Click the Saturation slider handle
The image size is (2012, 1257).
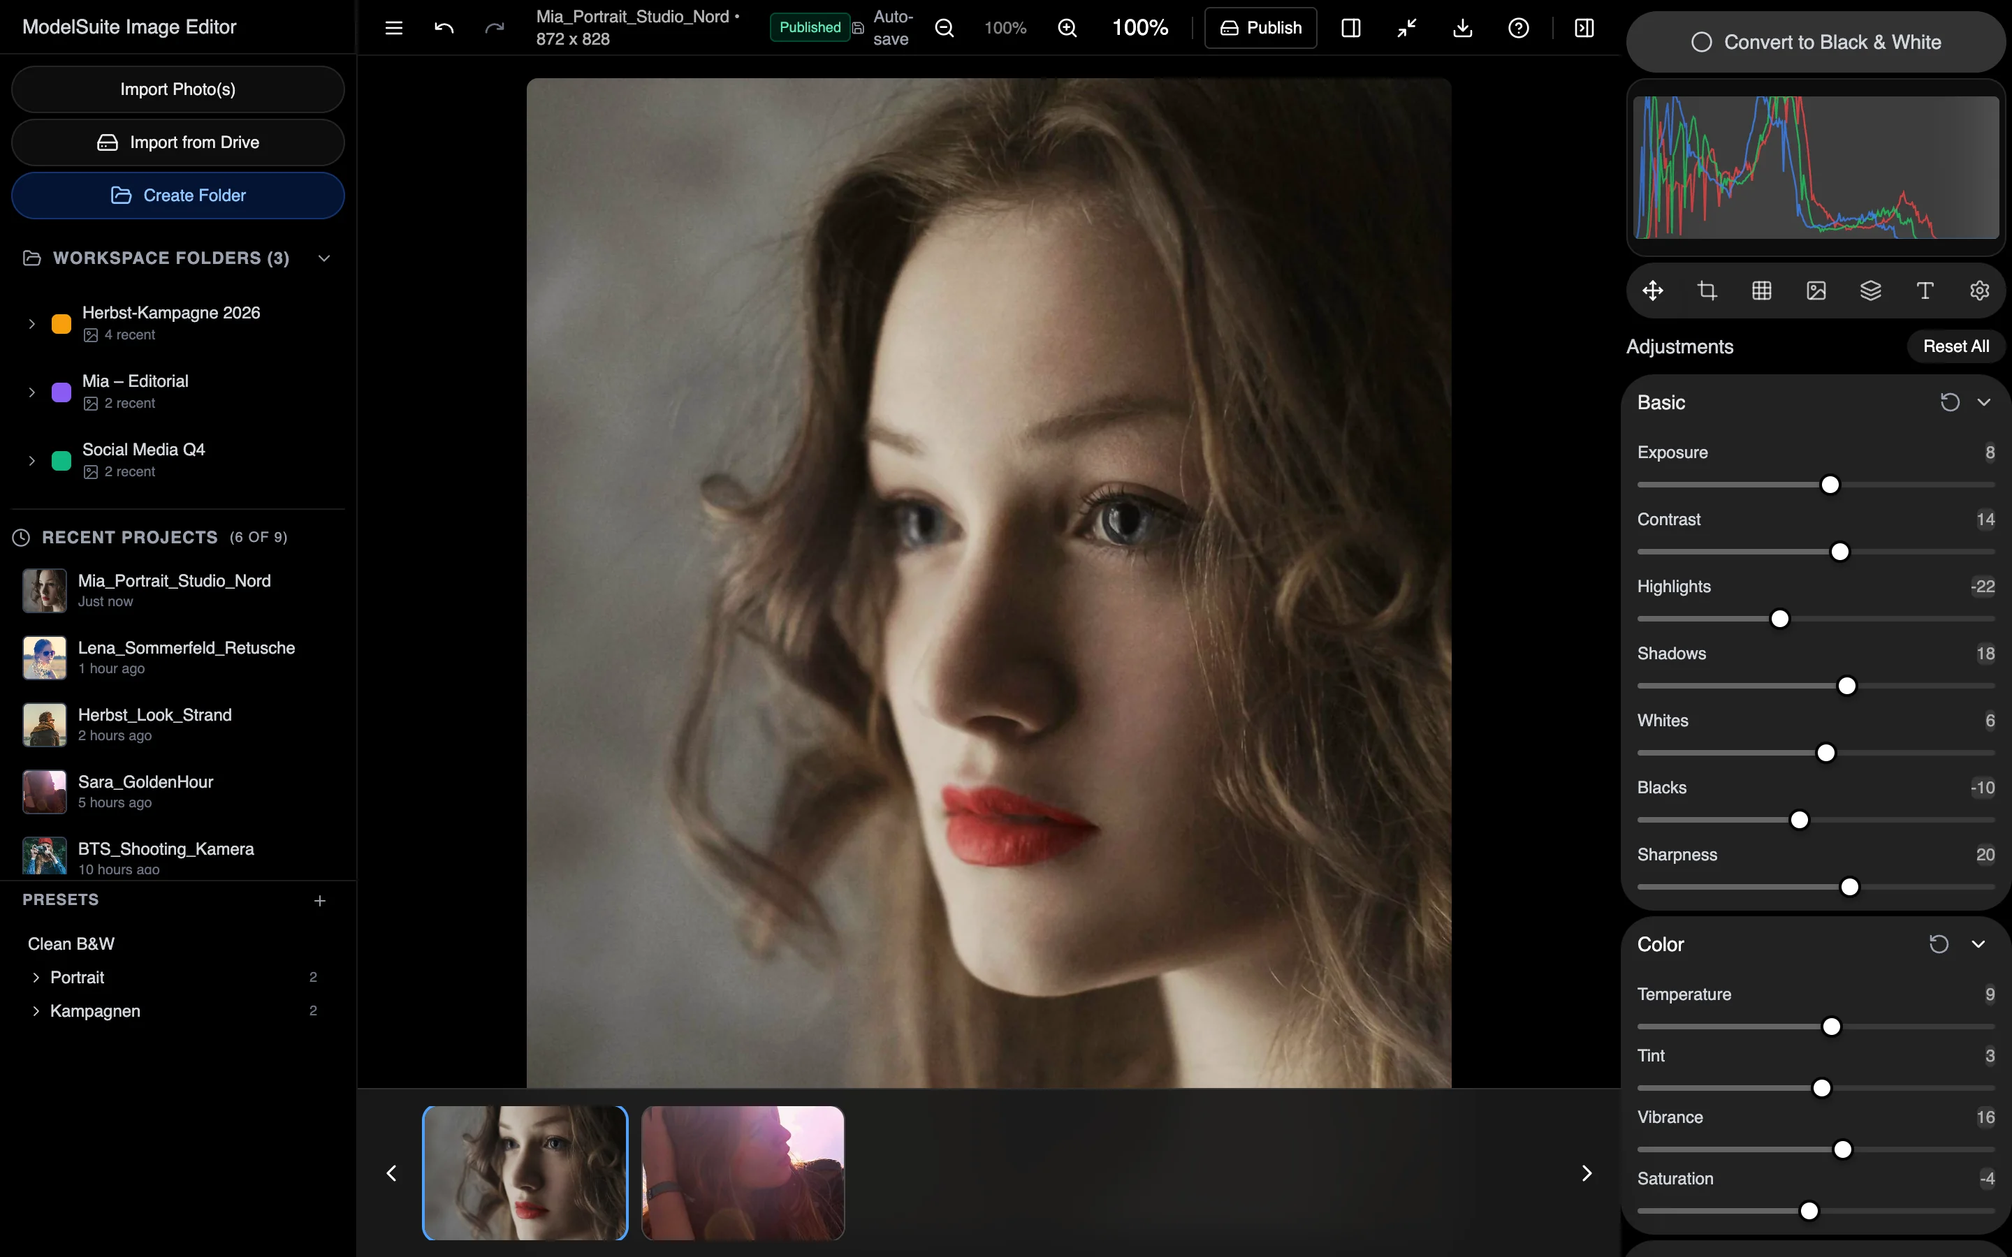pyautogui.click(x=1809, y=1210)
